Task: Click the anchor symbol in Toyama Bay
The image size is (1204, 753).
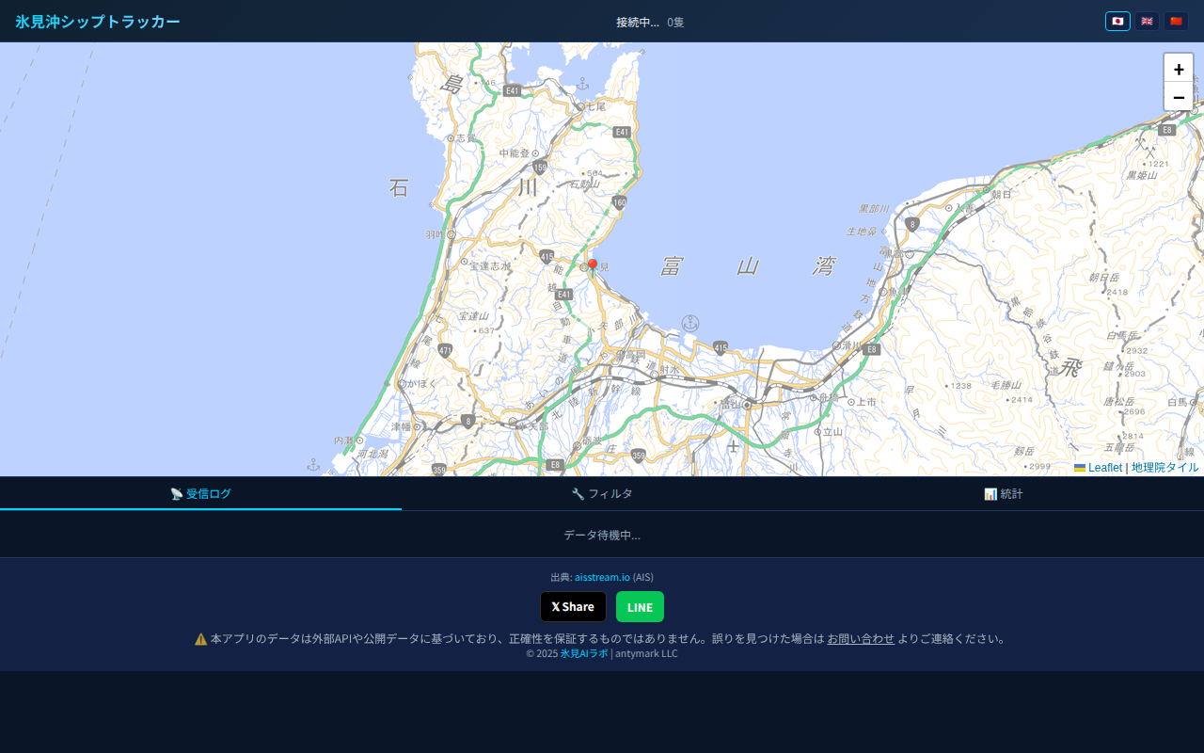Action: click(x=691, y=323)
